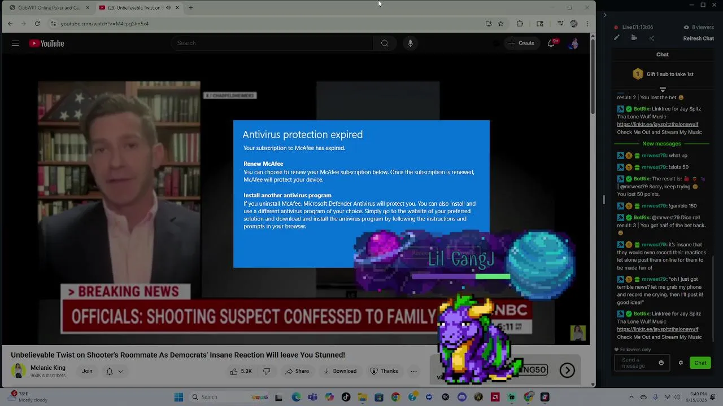The image size is (723, 406).
Task: Click Gift 1 sub to take 1st
Action: [663, 74]
